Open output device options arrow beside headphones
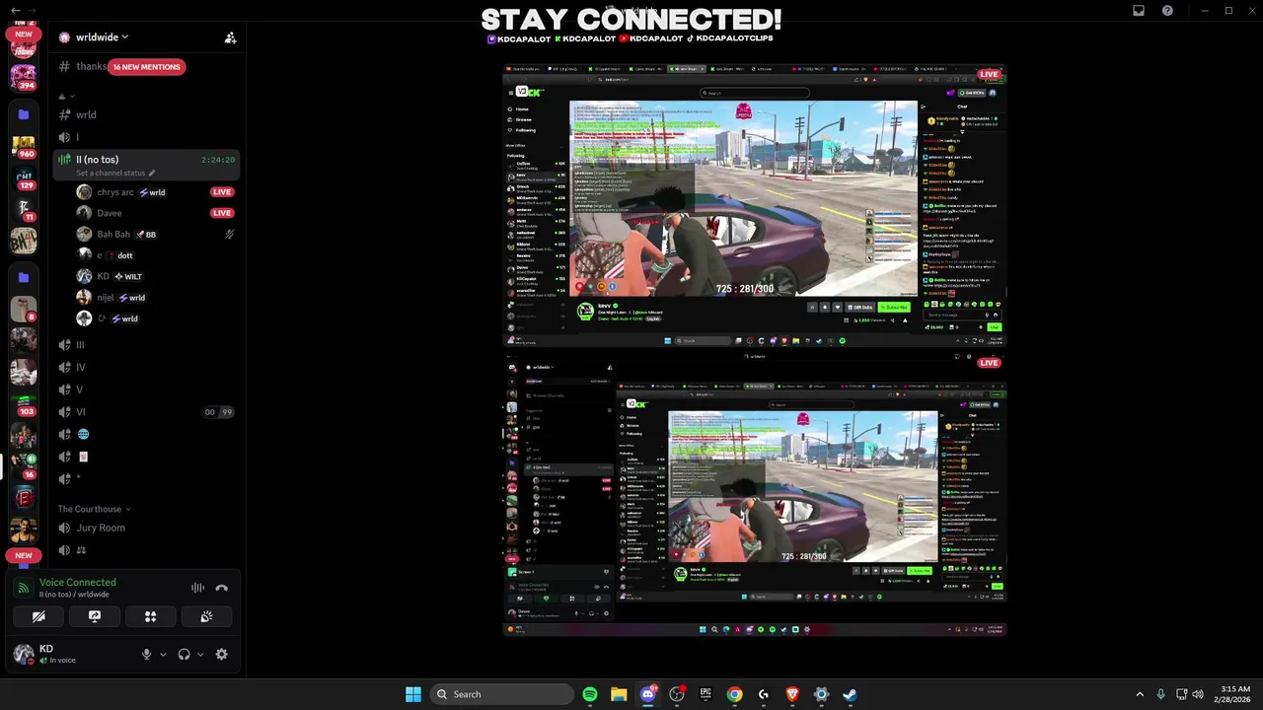This screenshot has width=1263, height=710. [x=200, y=654]
